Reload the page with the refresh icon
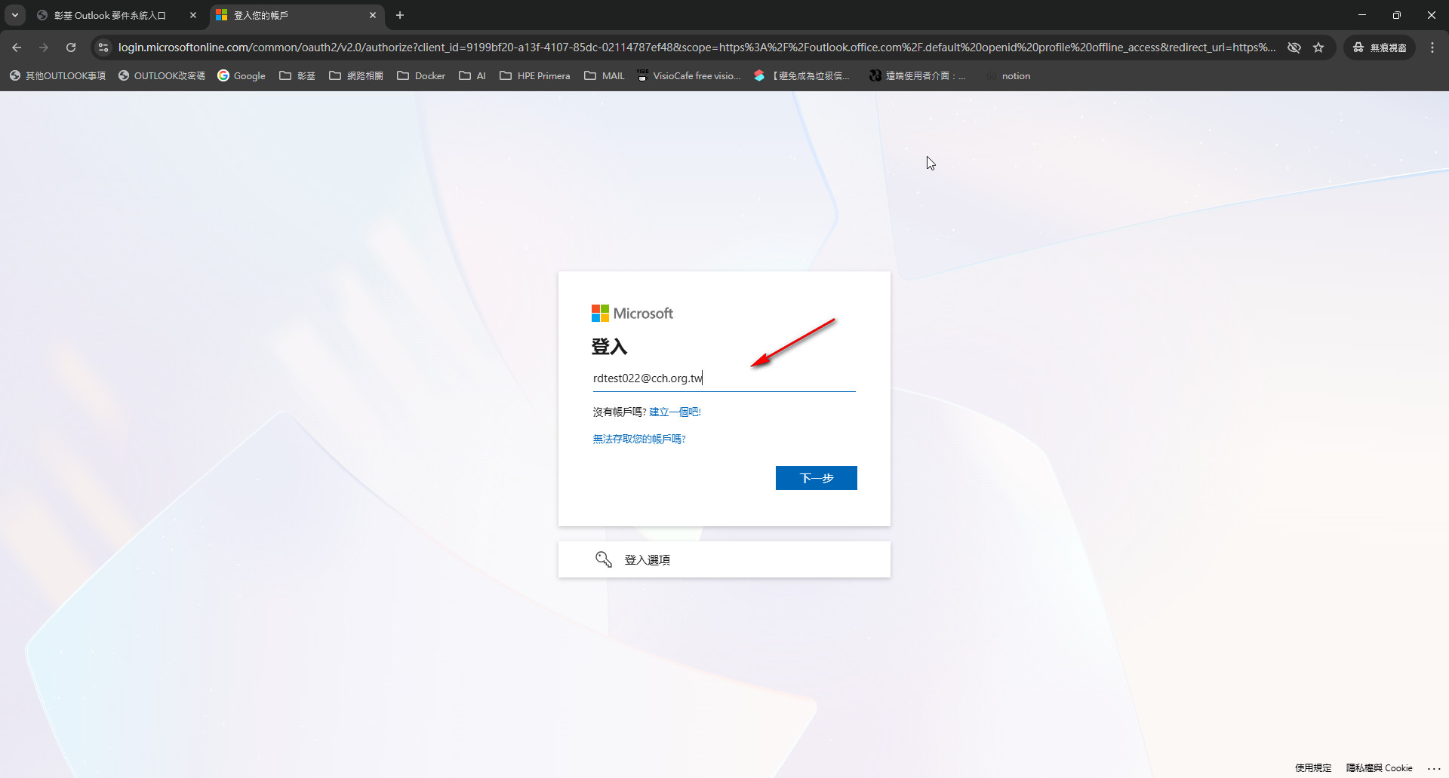Viewport: 1449px width, 778px height. coord(71,47)
